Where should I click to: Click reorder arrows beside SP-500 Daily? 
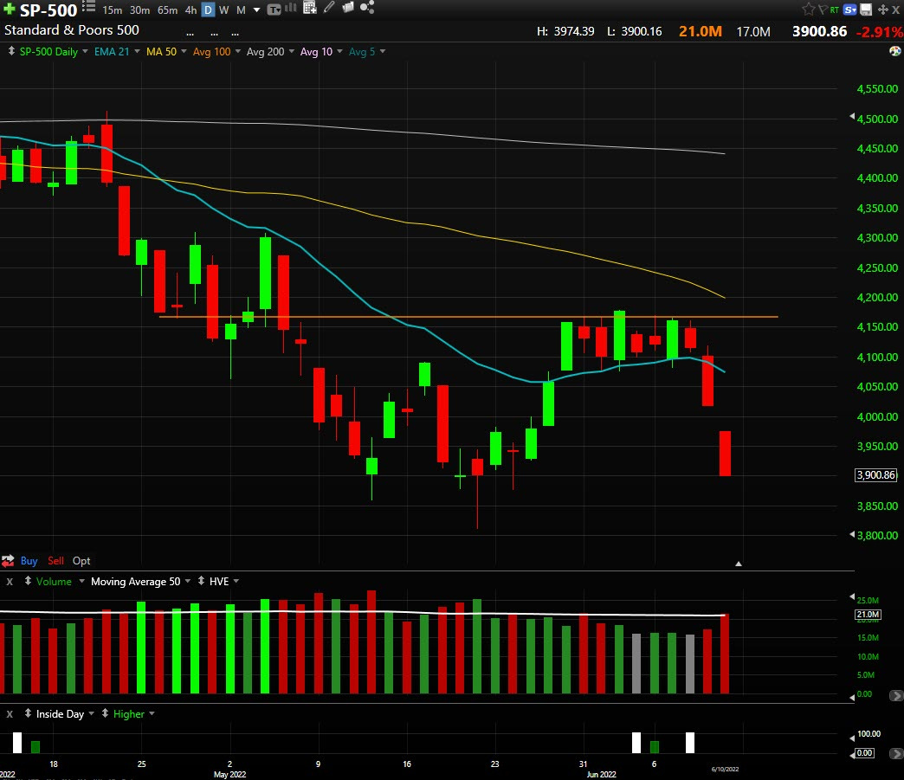tap(11, 51)
